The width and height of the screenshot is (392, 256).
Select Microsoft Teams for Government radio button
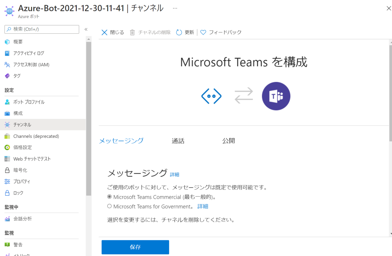(x=109, y=206)
